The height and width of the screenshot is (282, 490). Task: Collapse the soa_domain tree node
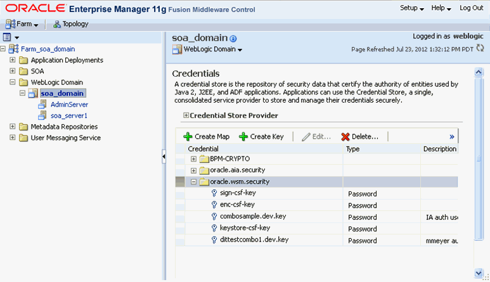tap(22, 93)
